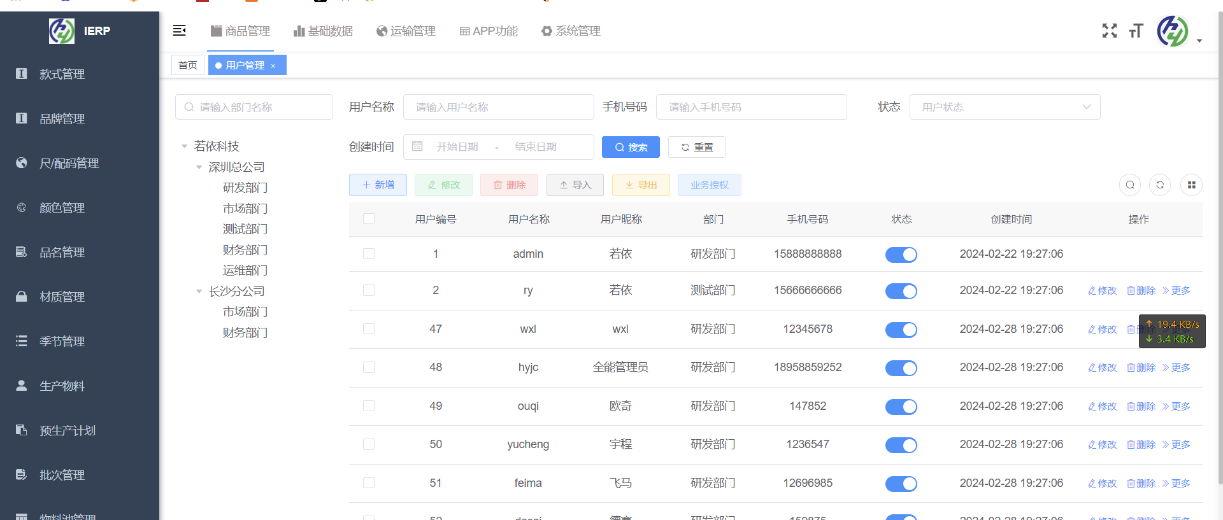Open 材质管理 bag icon
The width and height of the screenshot is (1223, 520).
pos(21,297)
